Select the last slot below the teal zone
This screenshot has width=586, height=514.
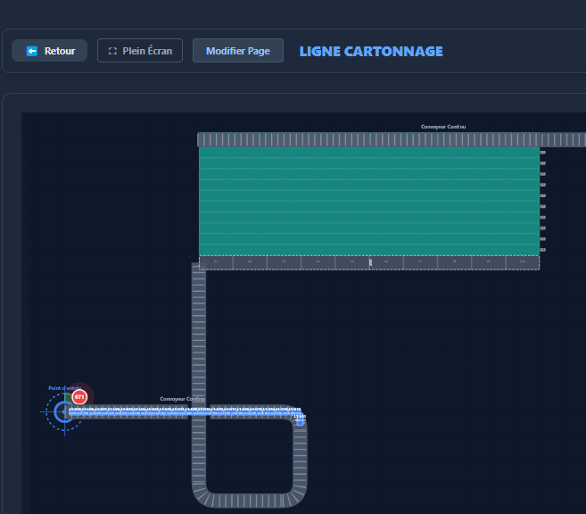[x=523, y=262]
